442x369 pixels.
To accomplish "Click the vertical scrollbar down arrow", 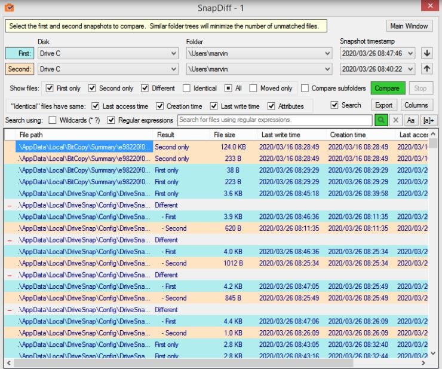I will tap(433, 353).
